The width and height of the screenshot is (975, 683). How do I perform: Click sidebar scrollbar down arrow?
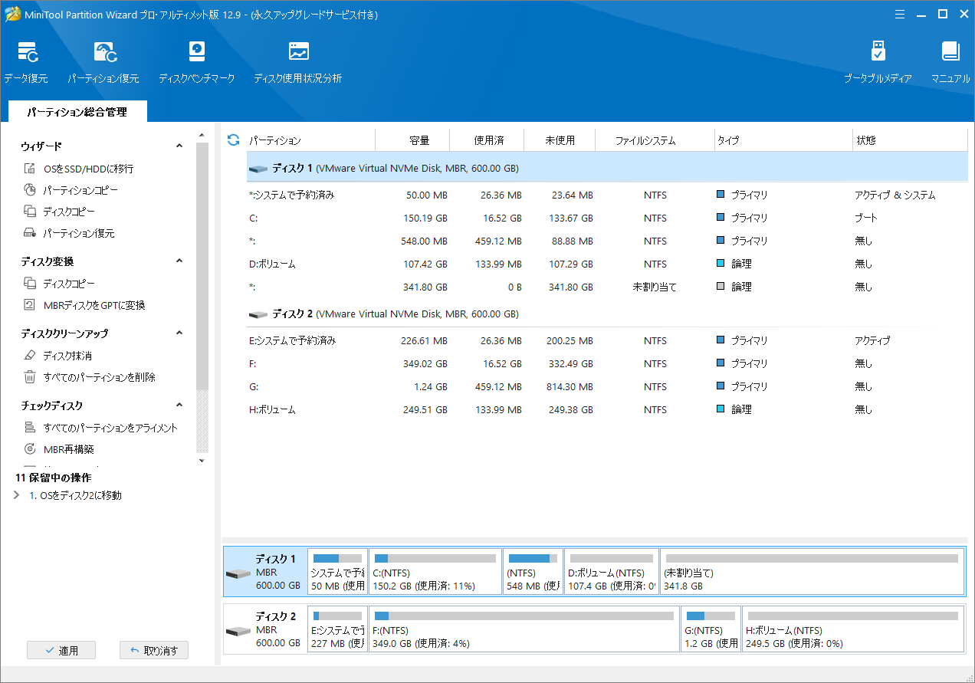coord(202,461)
